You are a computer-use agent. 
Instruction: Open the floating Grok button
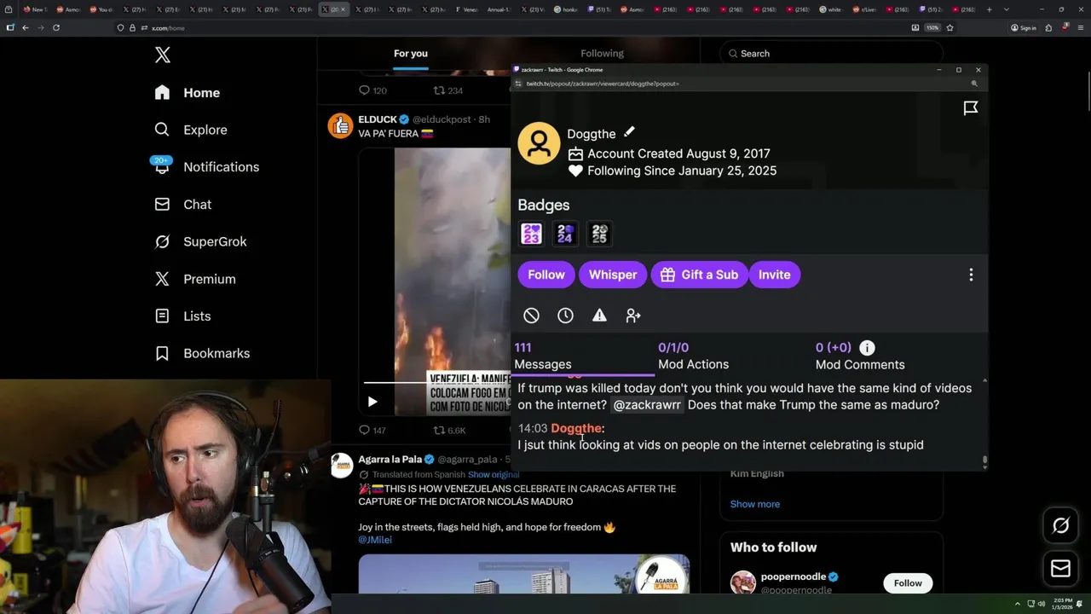(x=1060, y=526)
